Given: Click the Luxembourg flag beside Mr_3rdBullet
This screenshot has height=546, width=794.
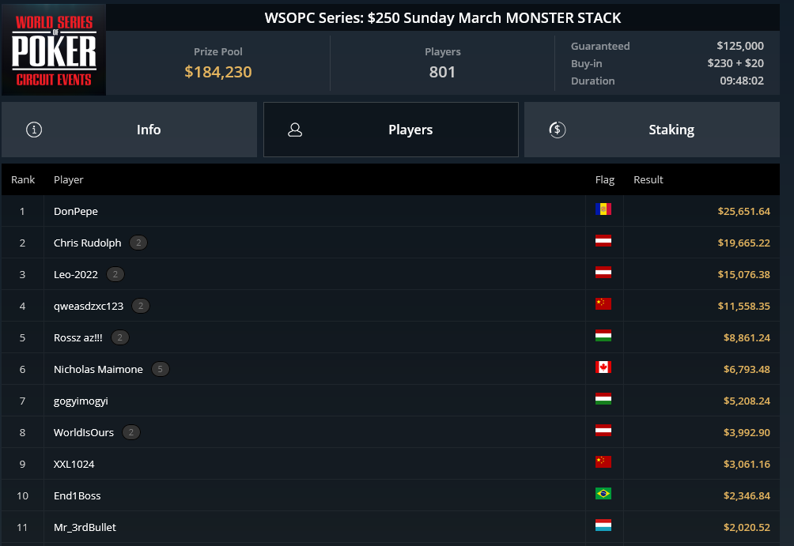Looking at the screenshot, I should [603, 525].
